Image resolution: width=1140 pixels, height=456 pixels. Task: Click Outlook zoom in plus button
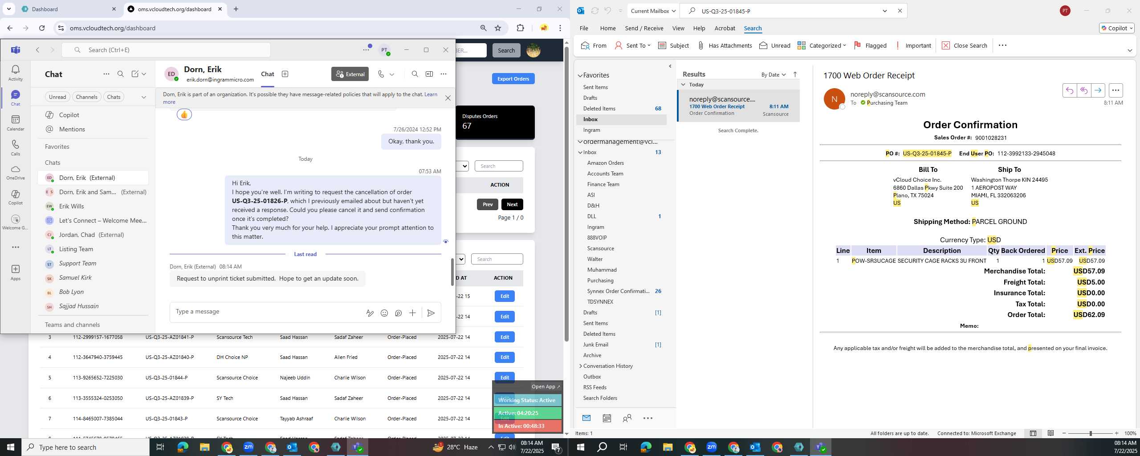1116,433
